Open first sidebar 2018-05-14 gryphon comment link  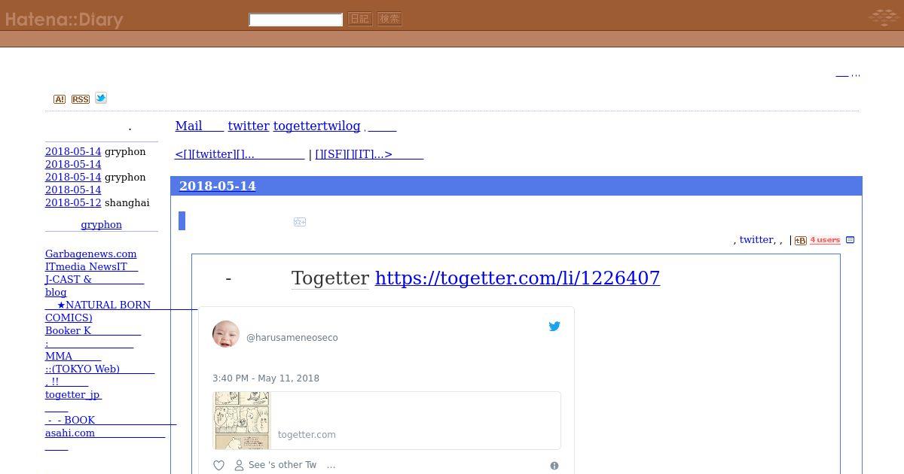[x=73, y=152]
